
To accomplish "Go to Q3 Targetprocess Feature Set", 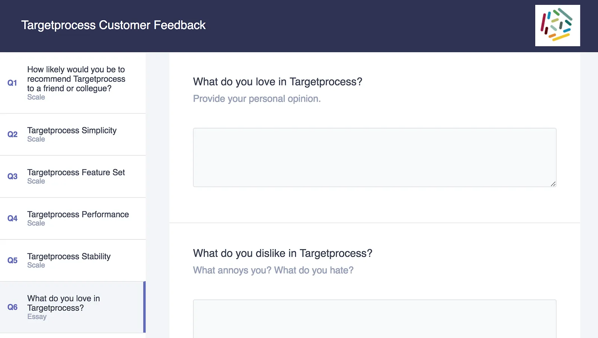I will click(73, 177).
